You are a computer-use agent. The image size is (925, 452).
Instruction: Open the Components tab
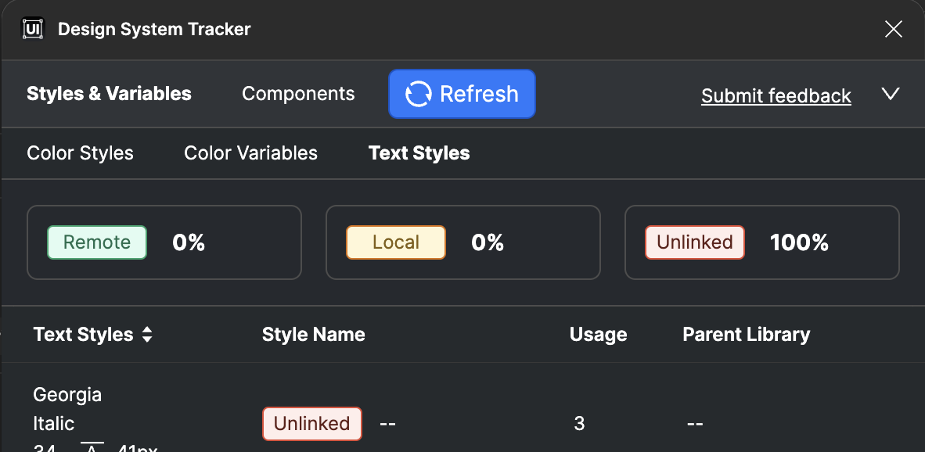[298, 94]
